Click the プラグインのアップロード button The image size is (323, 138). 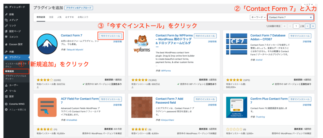(79, 8)
